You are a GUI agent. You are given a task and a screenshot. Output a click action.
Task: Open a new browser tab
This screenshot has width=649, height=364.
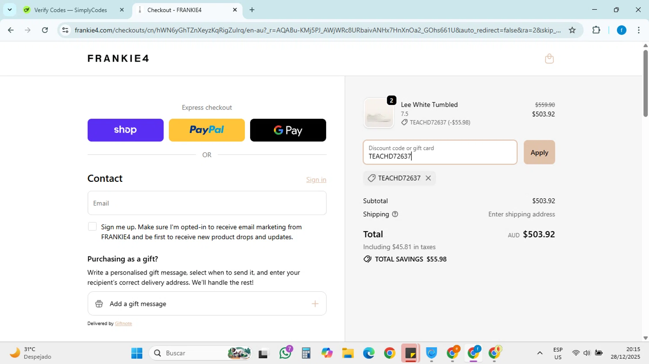(x=252, y=9)
